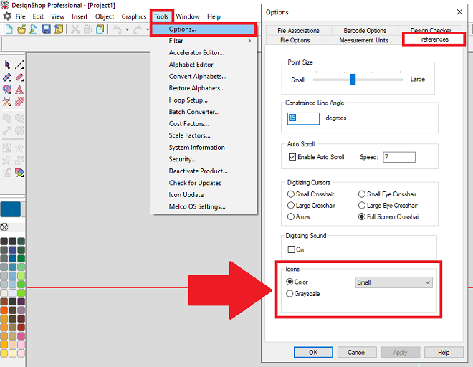
Task: Click the Save disk icon
Action: [x=46, y=29]
